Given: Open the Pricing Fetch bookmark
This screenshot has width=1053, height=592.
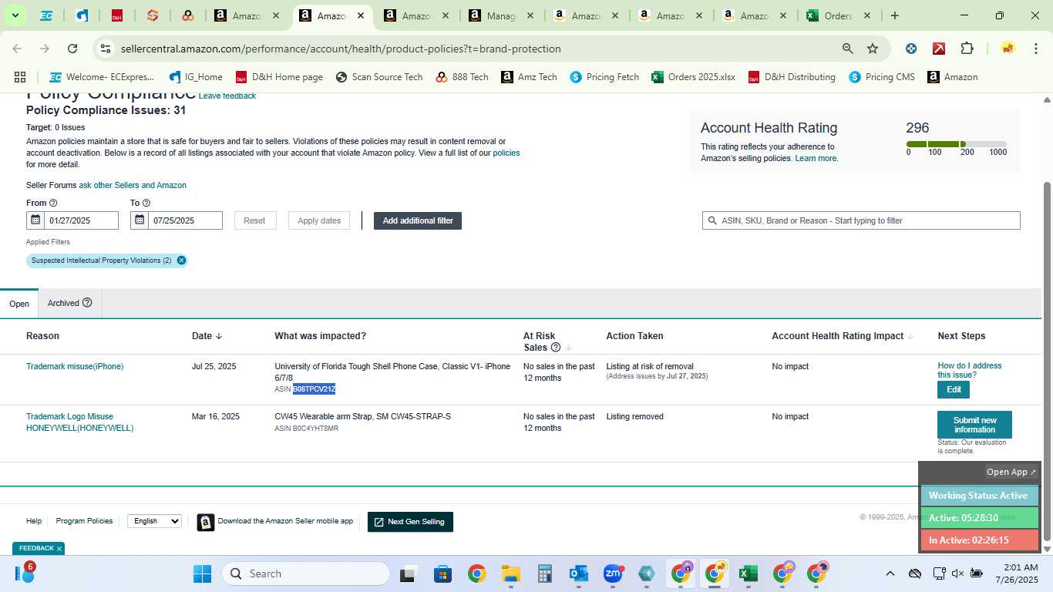Looking at the screenshot, I should point(604,77).
